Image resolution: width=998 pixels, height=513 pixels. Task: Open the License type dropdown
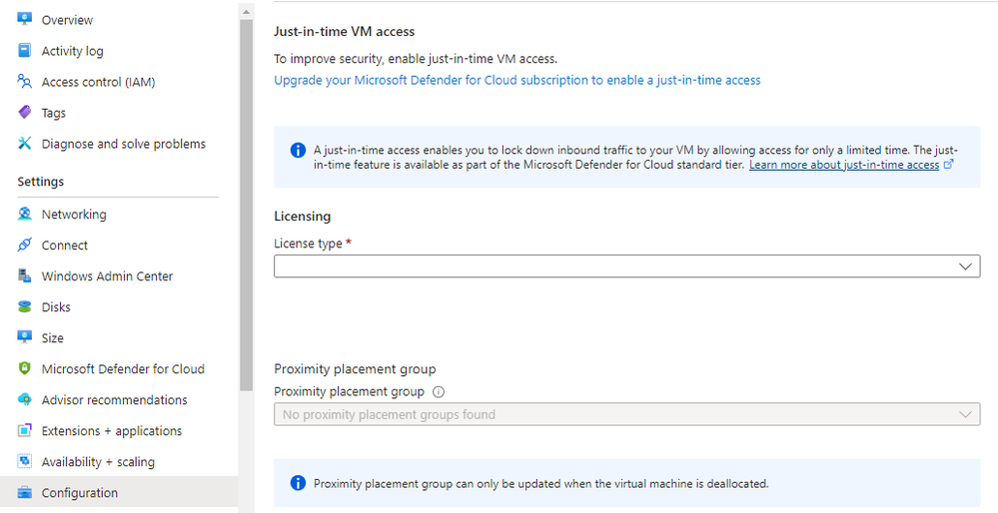[x=626, y=266]
